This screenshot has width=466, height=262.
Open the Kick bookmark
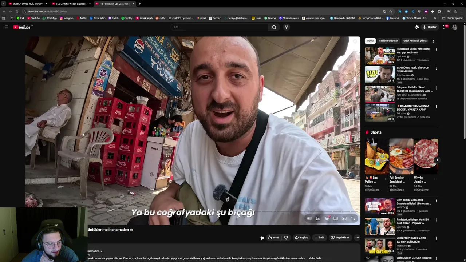pyautogui.click(x=20, y=18)
